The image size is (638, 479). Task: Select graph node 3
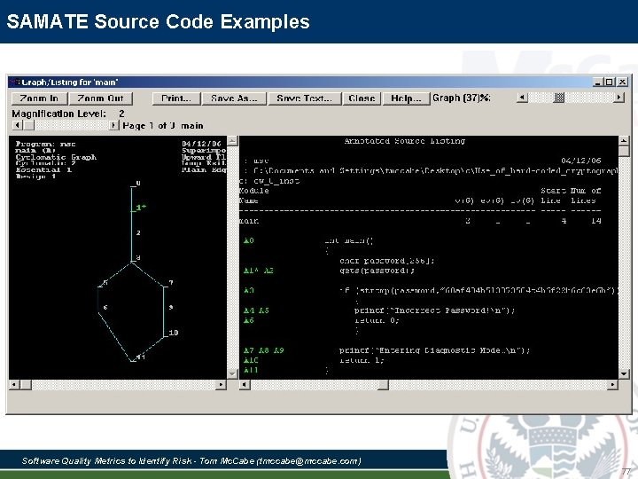click(138, 257)
